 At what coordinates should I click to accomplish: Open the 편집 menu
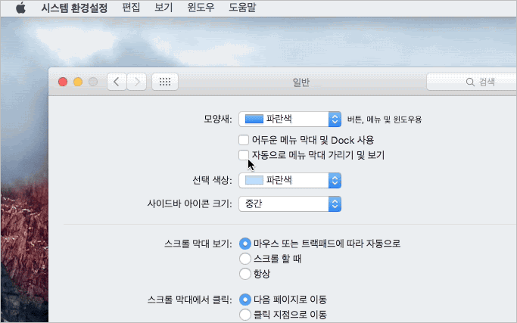click(x=131, y=8)
